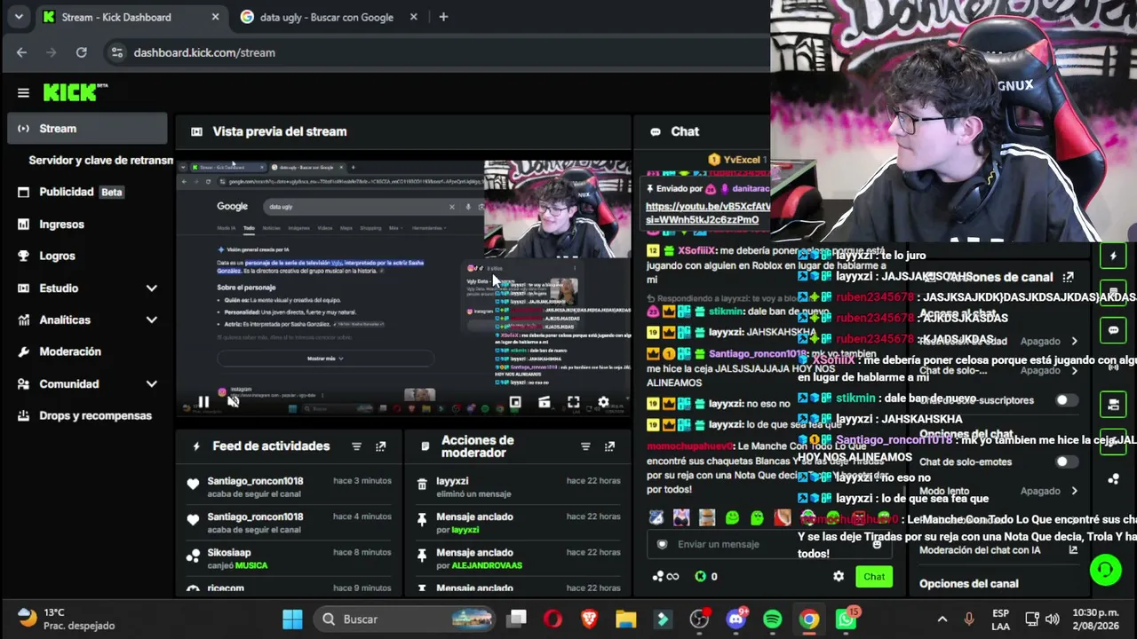Show hidden system tray icons
This screenshot has width=1137, height=639.
[942, 619]
